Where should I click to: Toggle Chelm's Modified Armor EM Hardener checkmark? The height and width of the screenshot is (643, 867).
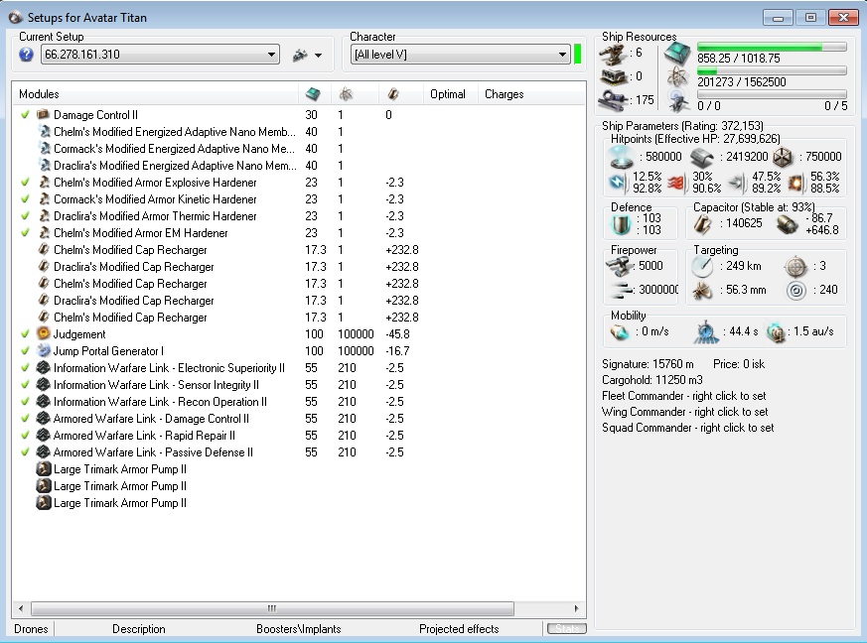25,232
